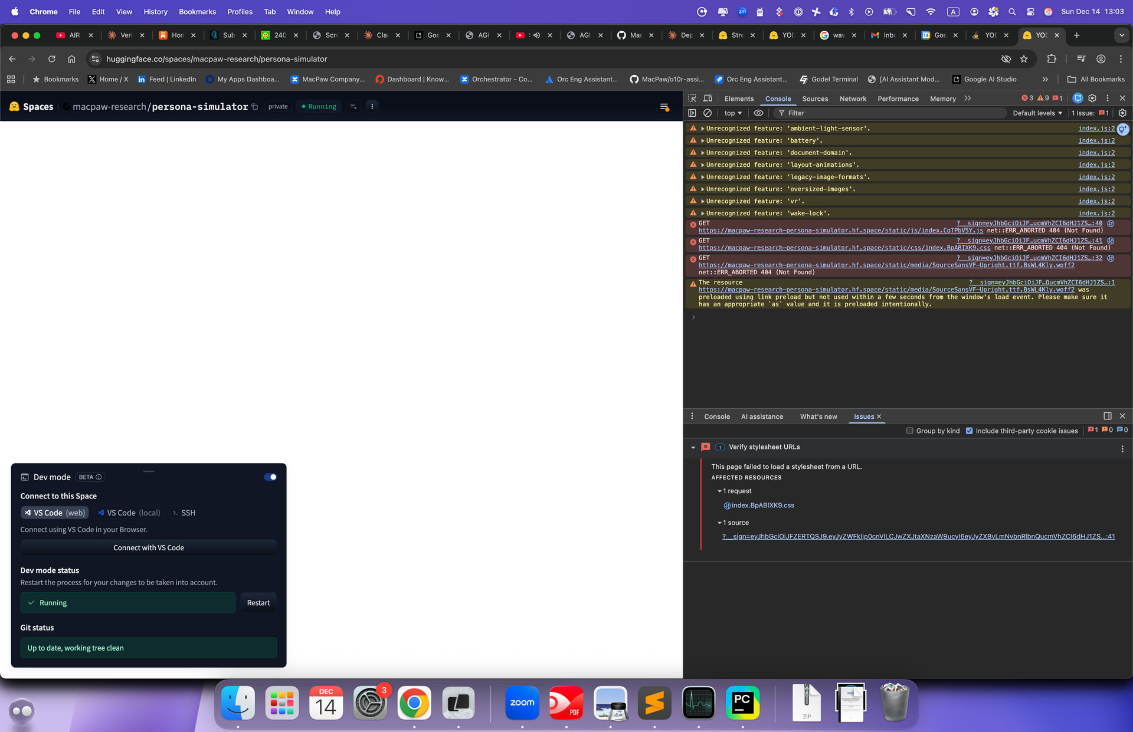Show the console sidebar panel icon
Viewport: 1133px width, 732px height.
(692, 113)
